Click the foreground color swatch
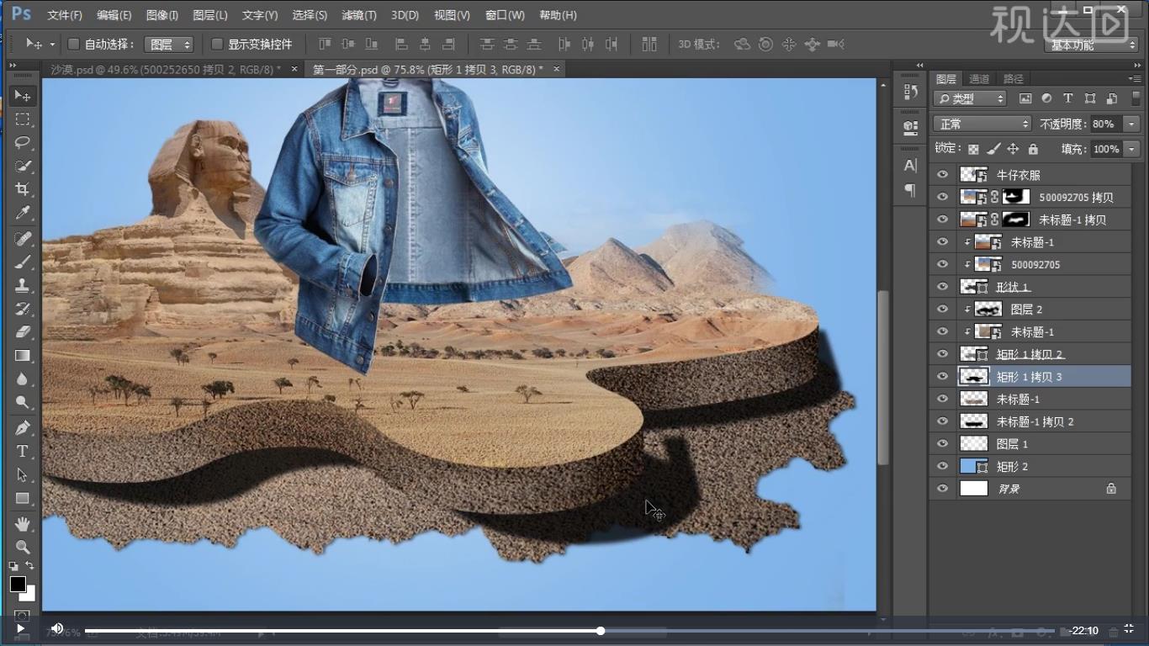 click(x=18, y=584)
